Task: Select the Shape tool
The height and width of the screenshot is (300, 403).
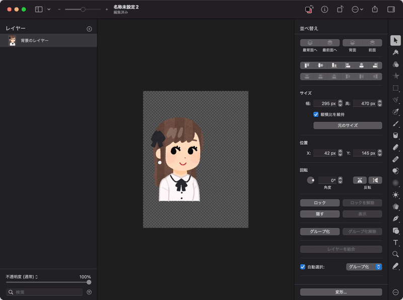Action: click(395, 230)
